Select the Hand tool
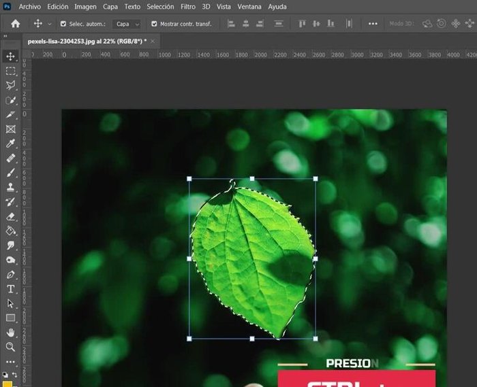The height and width of the screenshot is (387, 477). [11, 333]
